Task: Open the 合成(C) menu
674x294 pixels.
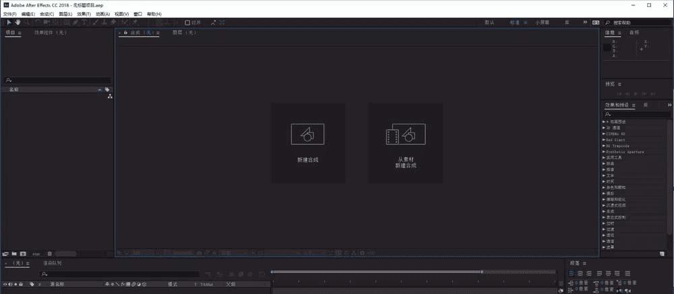Action: click(47, 14)
